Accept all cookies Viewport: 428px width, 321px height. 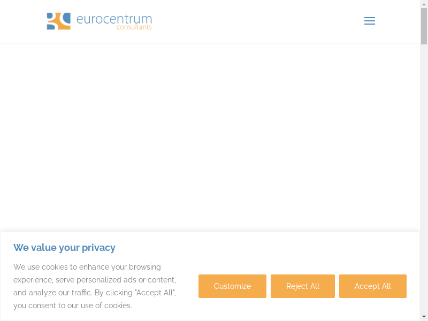372,286
